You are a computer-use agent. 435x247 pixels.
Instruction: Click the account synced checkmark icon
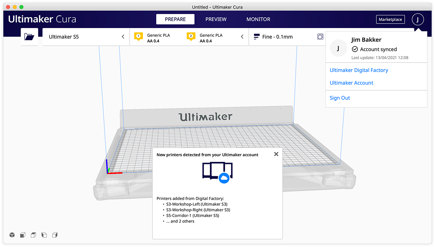pos(355,49)
